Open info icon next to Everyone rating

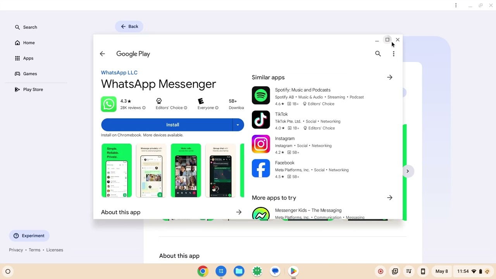pos(217,108)
